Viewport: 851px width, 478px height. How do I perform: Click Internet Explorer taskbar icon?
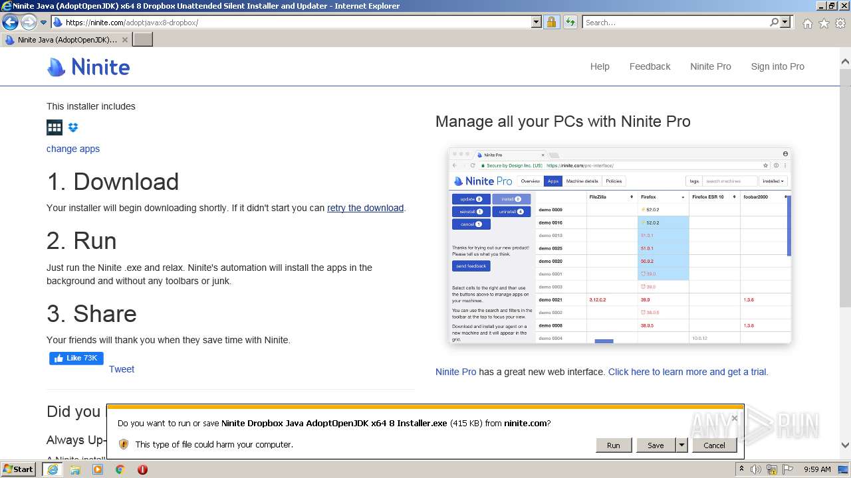pos(53,469)
